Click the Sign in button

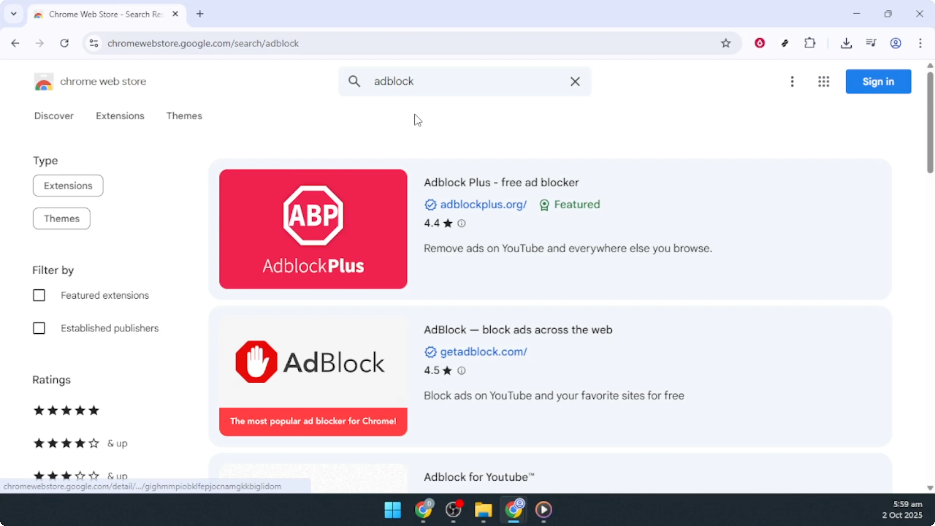pos(878,81)
